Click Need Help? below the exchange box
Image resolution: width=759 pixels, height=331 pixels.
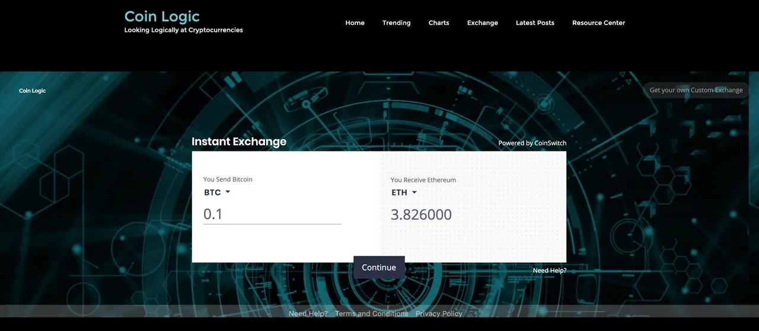point(550,271)
